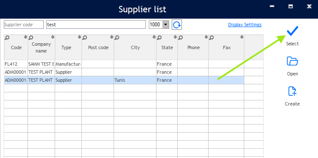This screenshot has height=158, width=318.
Task: Click the Code column header
Action: (16, 47)
